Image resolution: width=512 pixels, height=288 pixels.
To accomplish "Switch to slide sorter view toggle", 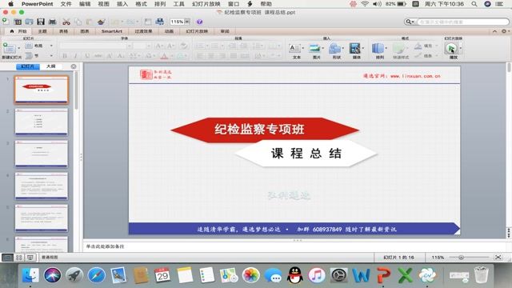I will (19, 258).
